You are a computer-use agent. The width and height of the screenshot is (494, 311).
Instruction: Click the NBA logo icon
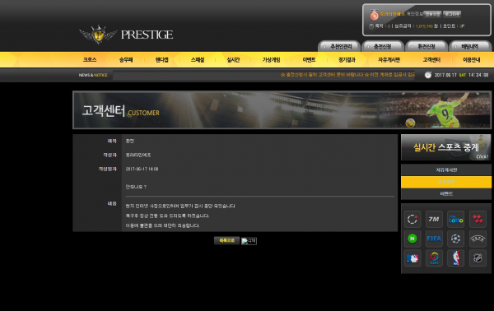(455, 258)
